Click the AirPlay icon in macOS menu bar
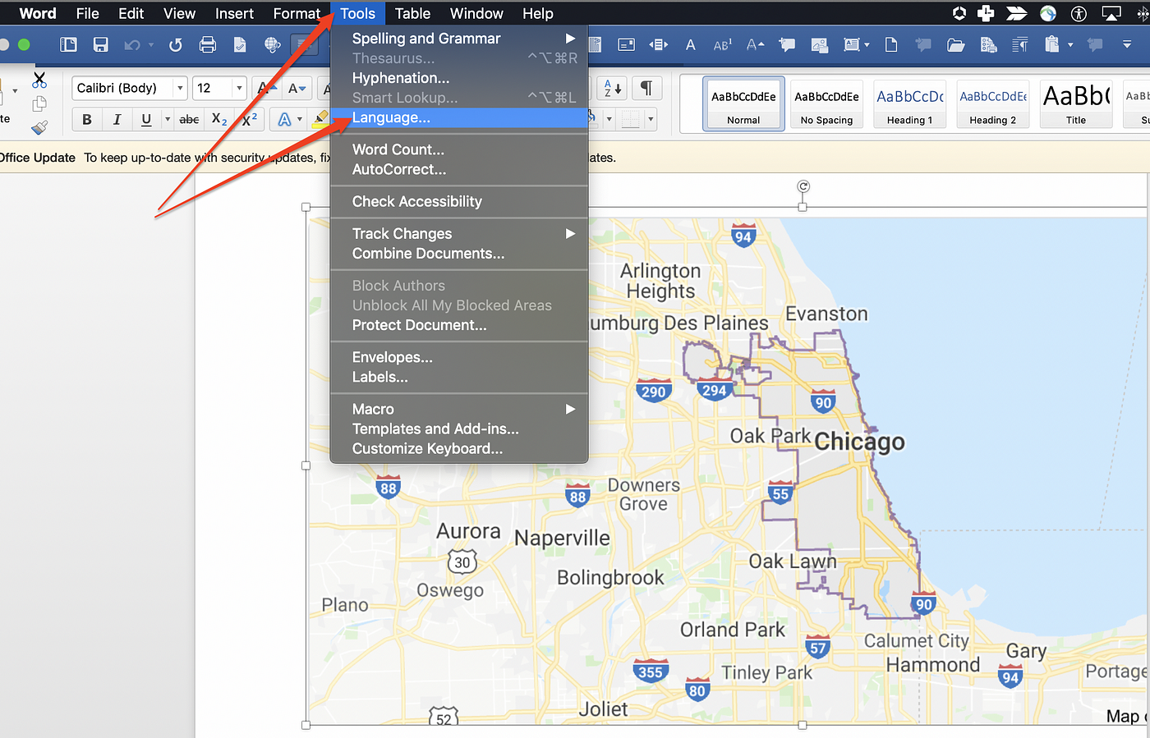Image resolution: width=1150 pixels, height=738 pixels. coord(1111,13)
